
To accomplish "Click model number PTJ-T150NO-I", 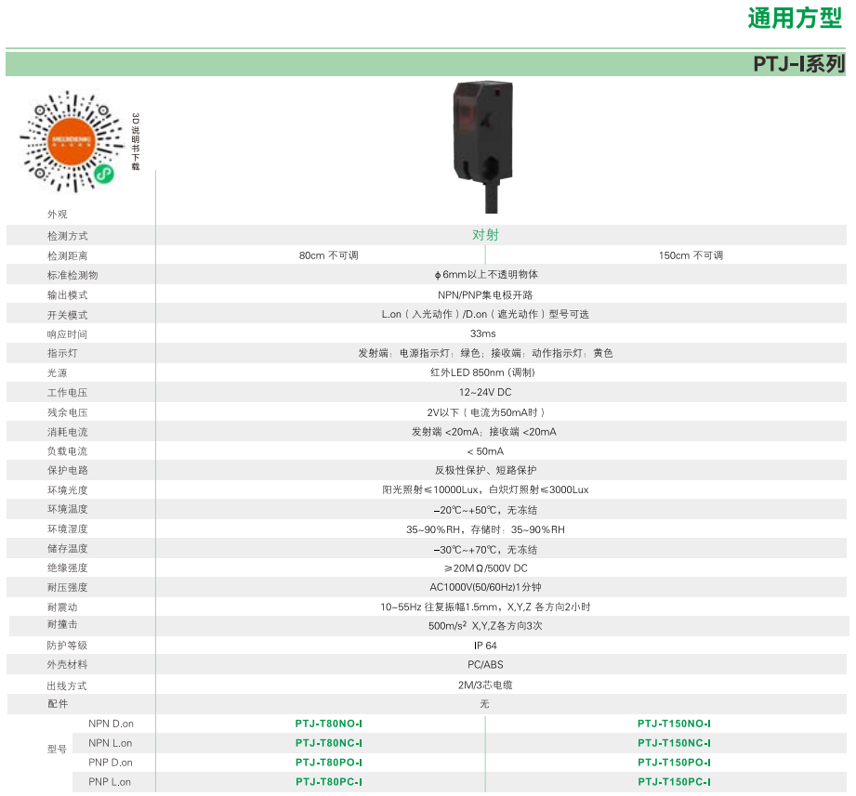I will [x=674, y=724].
